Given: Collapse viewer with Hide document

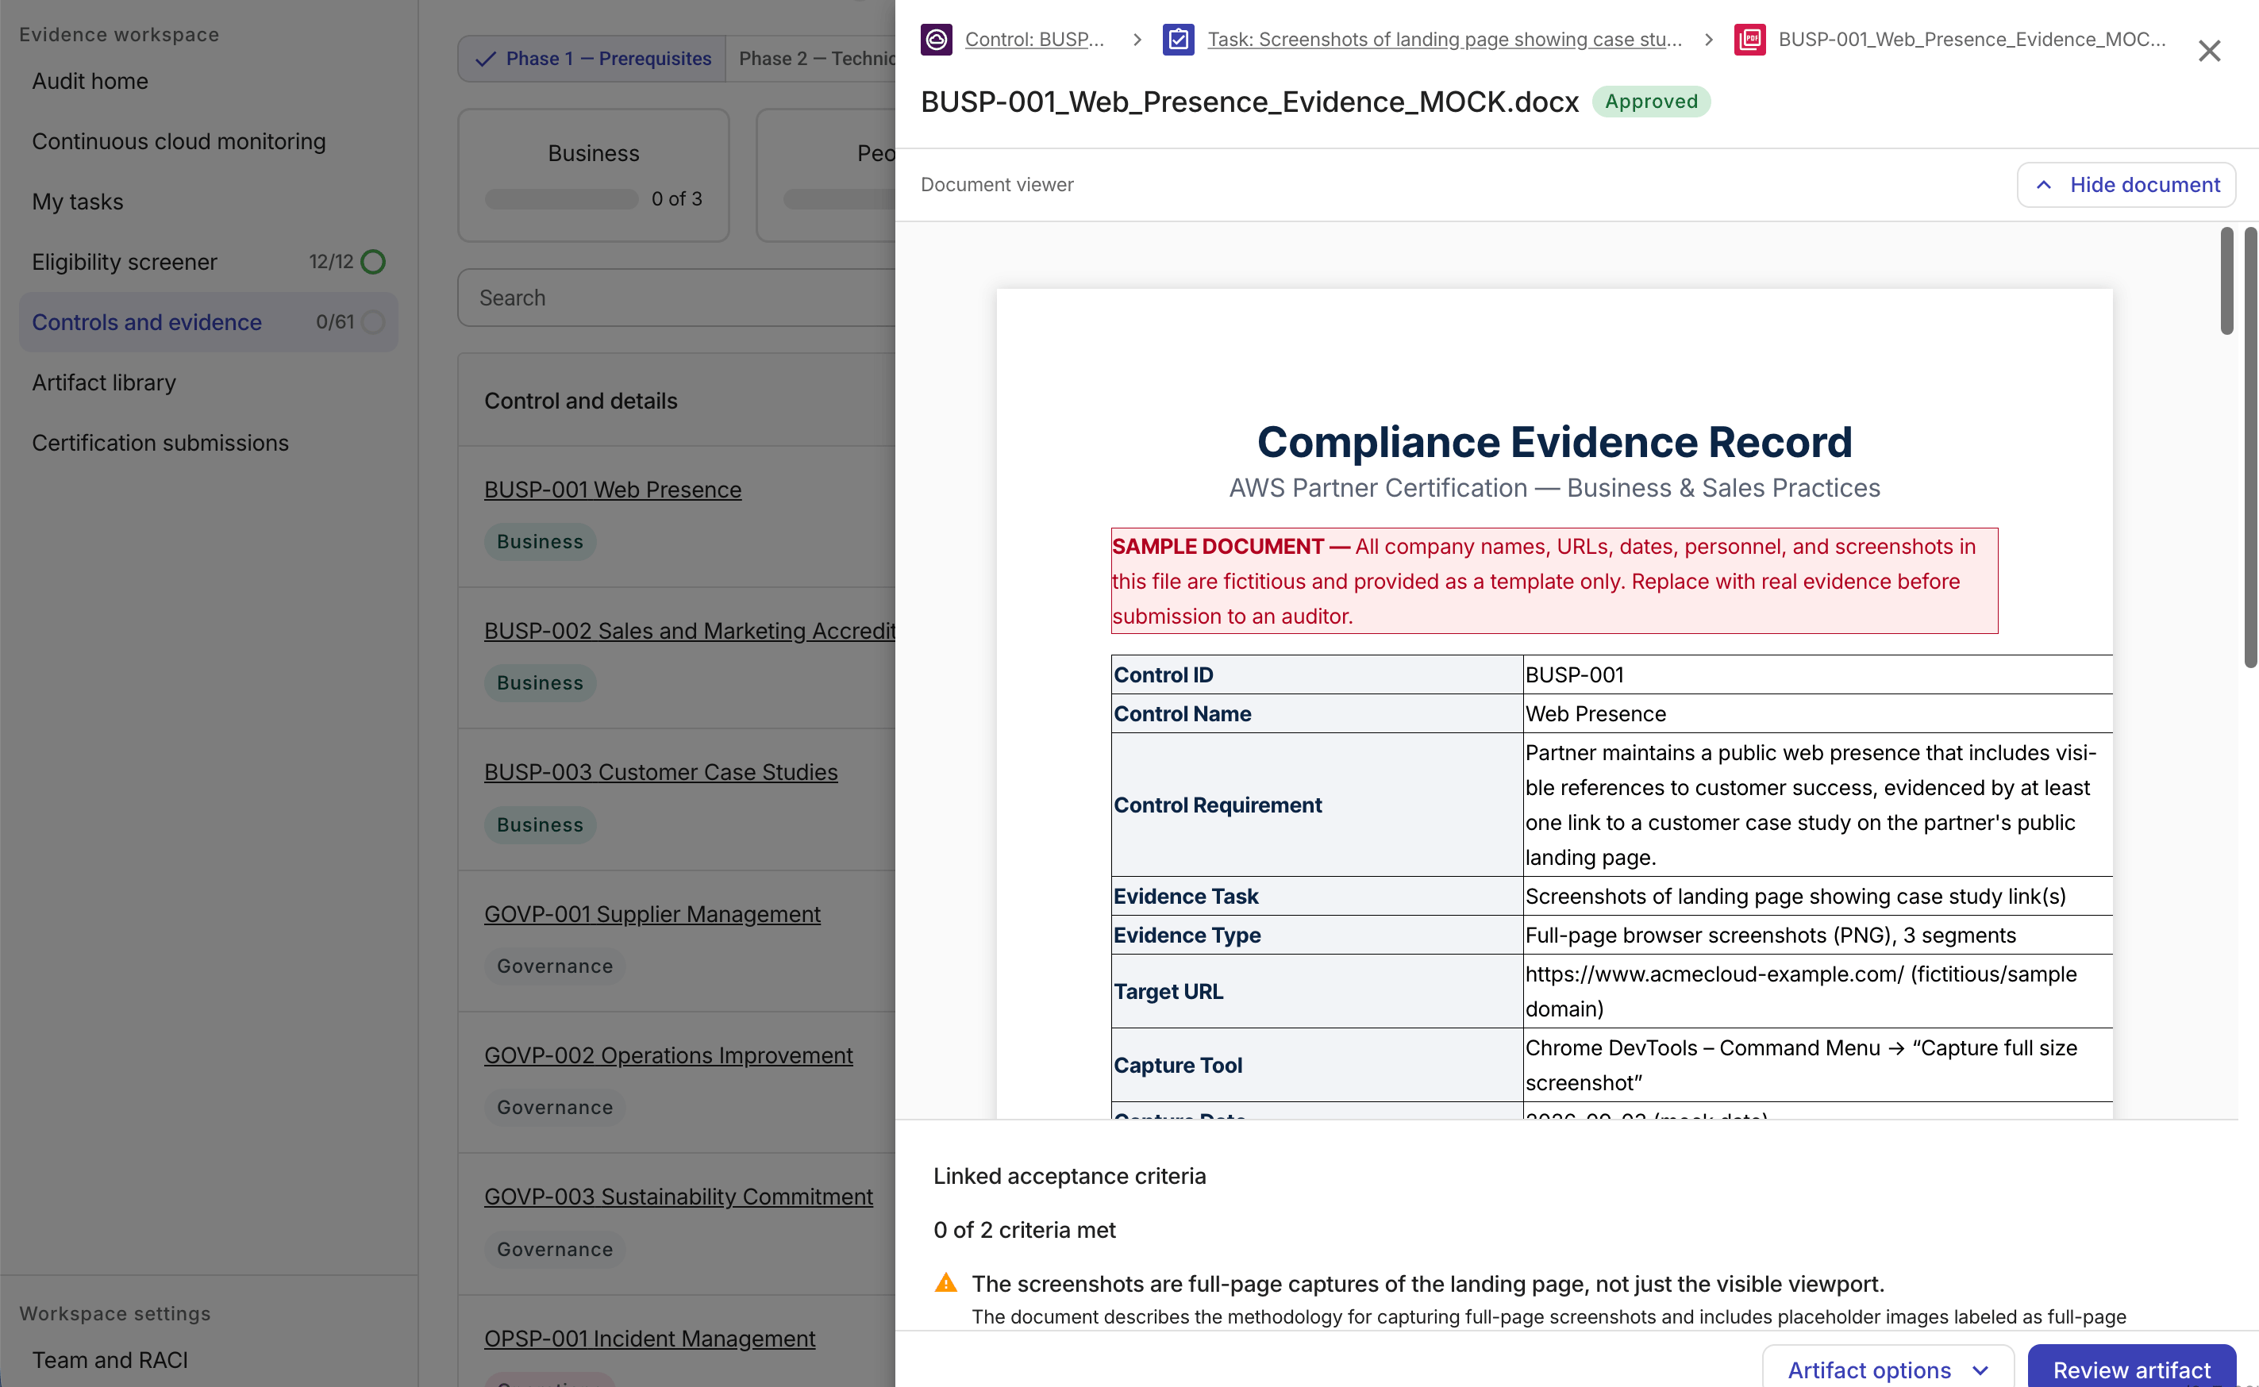Looking at the screenshot, I should [2126, 184].
